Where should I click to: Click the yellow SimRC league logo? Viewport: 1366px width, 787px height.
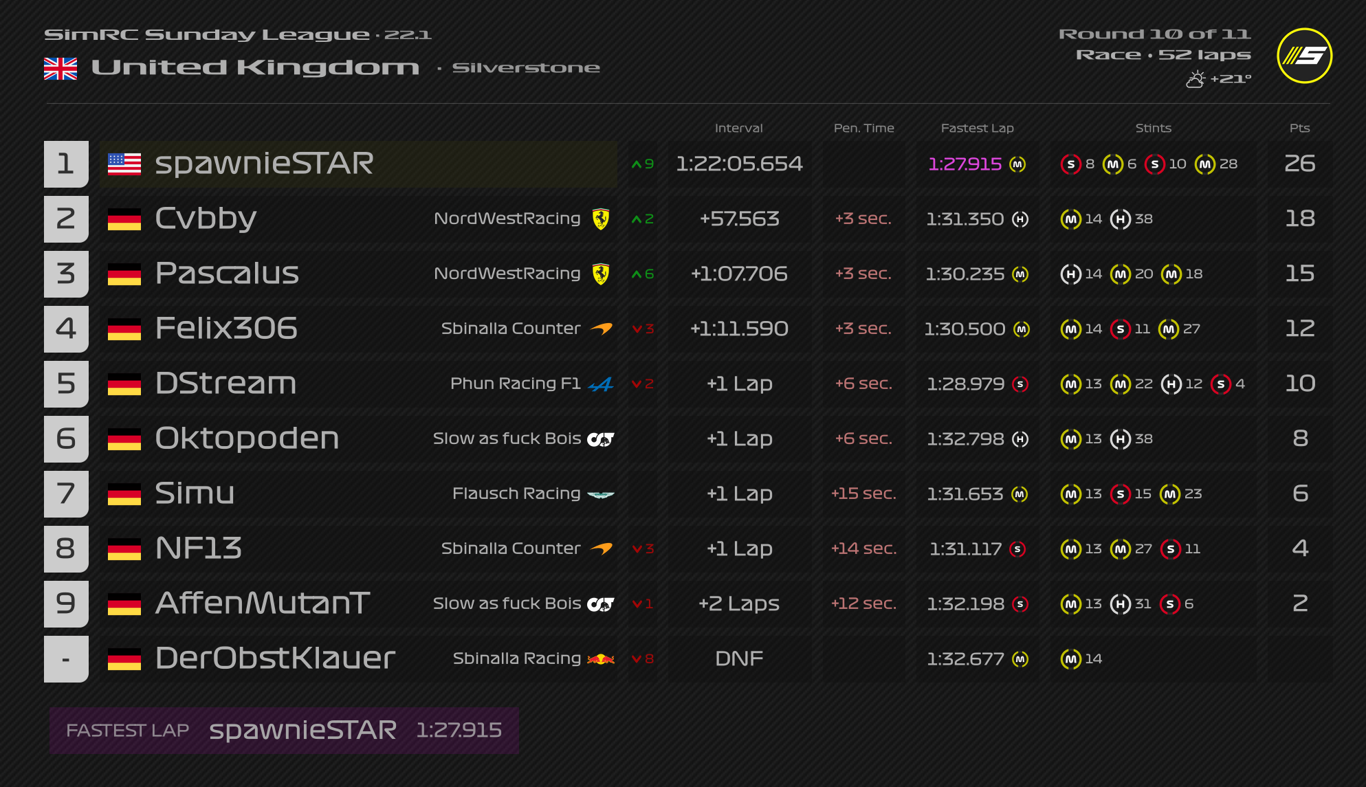pyautogui.click(x=1304, y=56)
